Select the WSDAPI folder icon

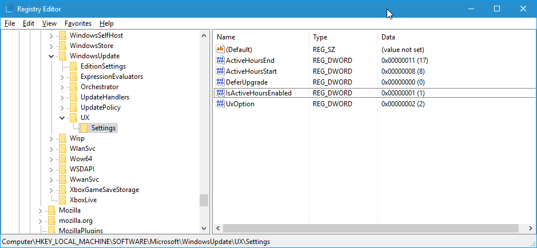pyautogui.click(x=62, y=169)
